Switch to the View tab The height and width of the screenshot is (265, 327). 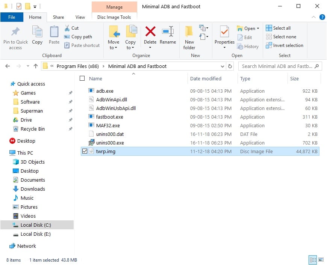click(80, 17)
